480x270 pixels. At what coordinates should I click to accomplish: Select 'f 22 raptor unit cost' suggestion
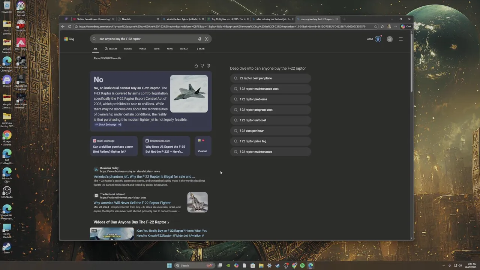point(270,120)
